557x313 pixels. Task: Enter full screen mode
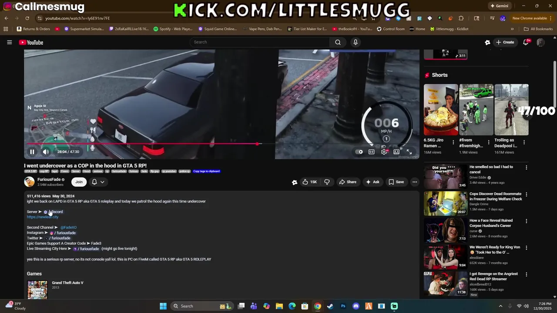click(409, 152)
